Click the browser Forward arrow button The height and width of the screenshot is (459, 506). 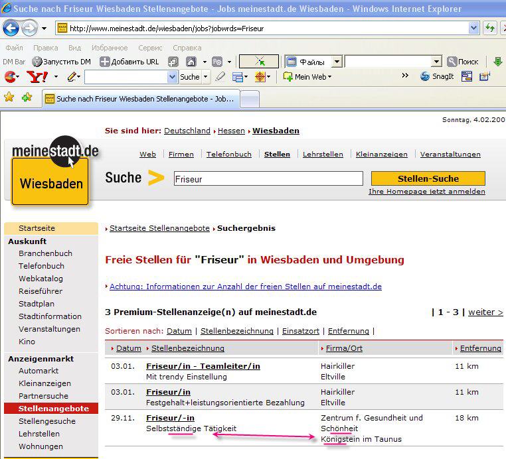pyautogui.click(x=29, y=28)
